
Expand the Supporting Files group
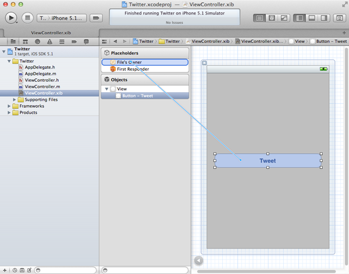click(14, 99)
